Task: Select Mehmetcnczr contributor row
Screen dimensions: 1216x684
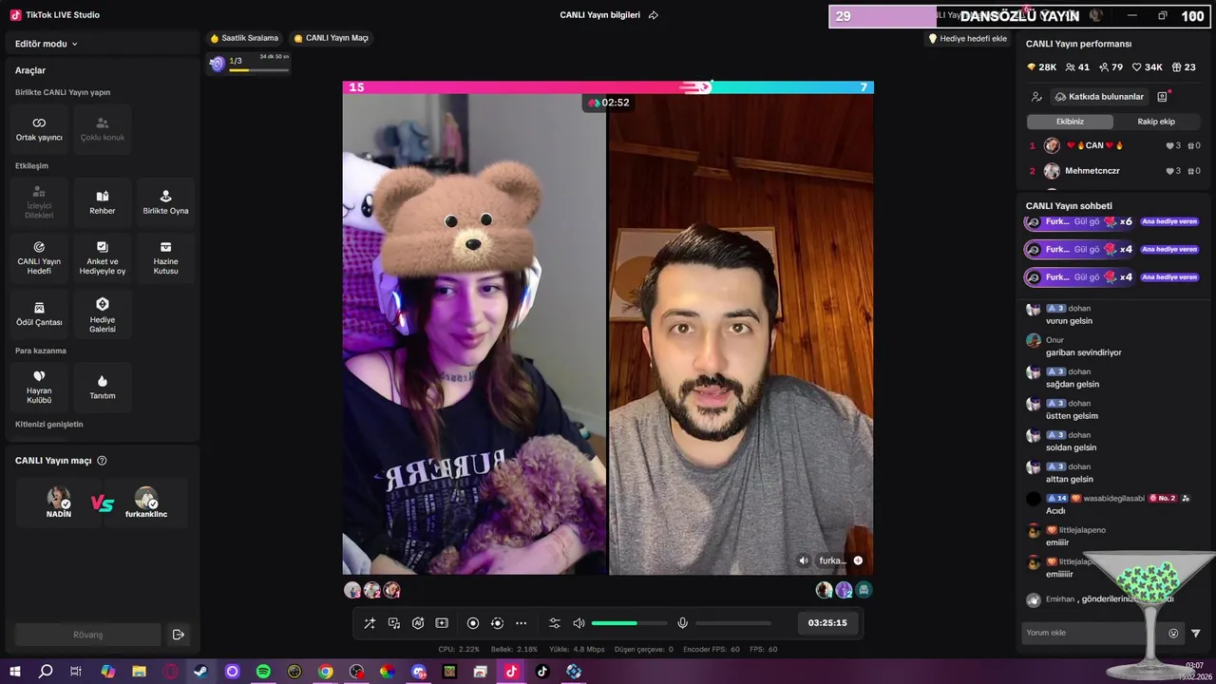Action: (1114, 171)
